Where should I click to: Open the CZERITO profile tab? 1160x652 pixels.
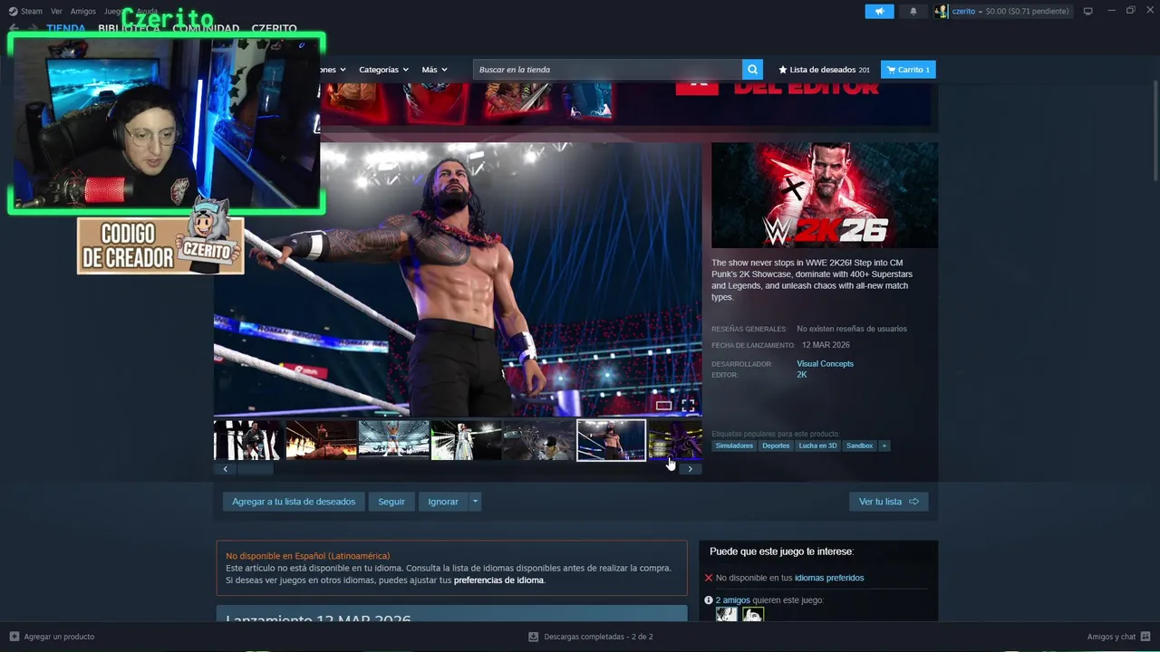tap(275, 29)
